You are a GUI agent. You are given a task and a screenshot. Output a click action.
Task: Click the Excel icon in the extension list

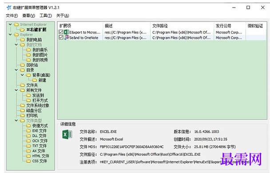[66, 32]
